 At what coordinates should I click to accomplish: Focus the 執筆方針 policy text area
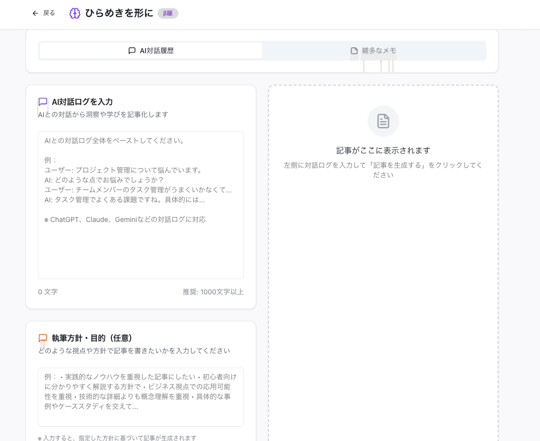141,397
